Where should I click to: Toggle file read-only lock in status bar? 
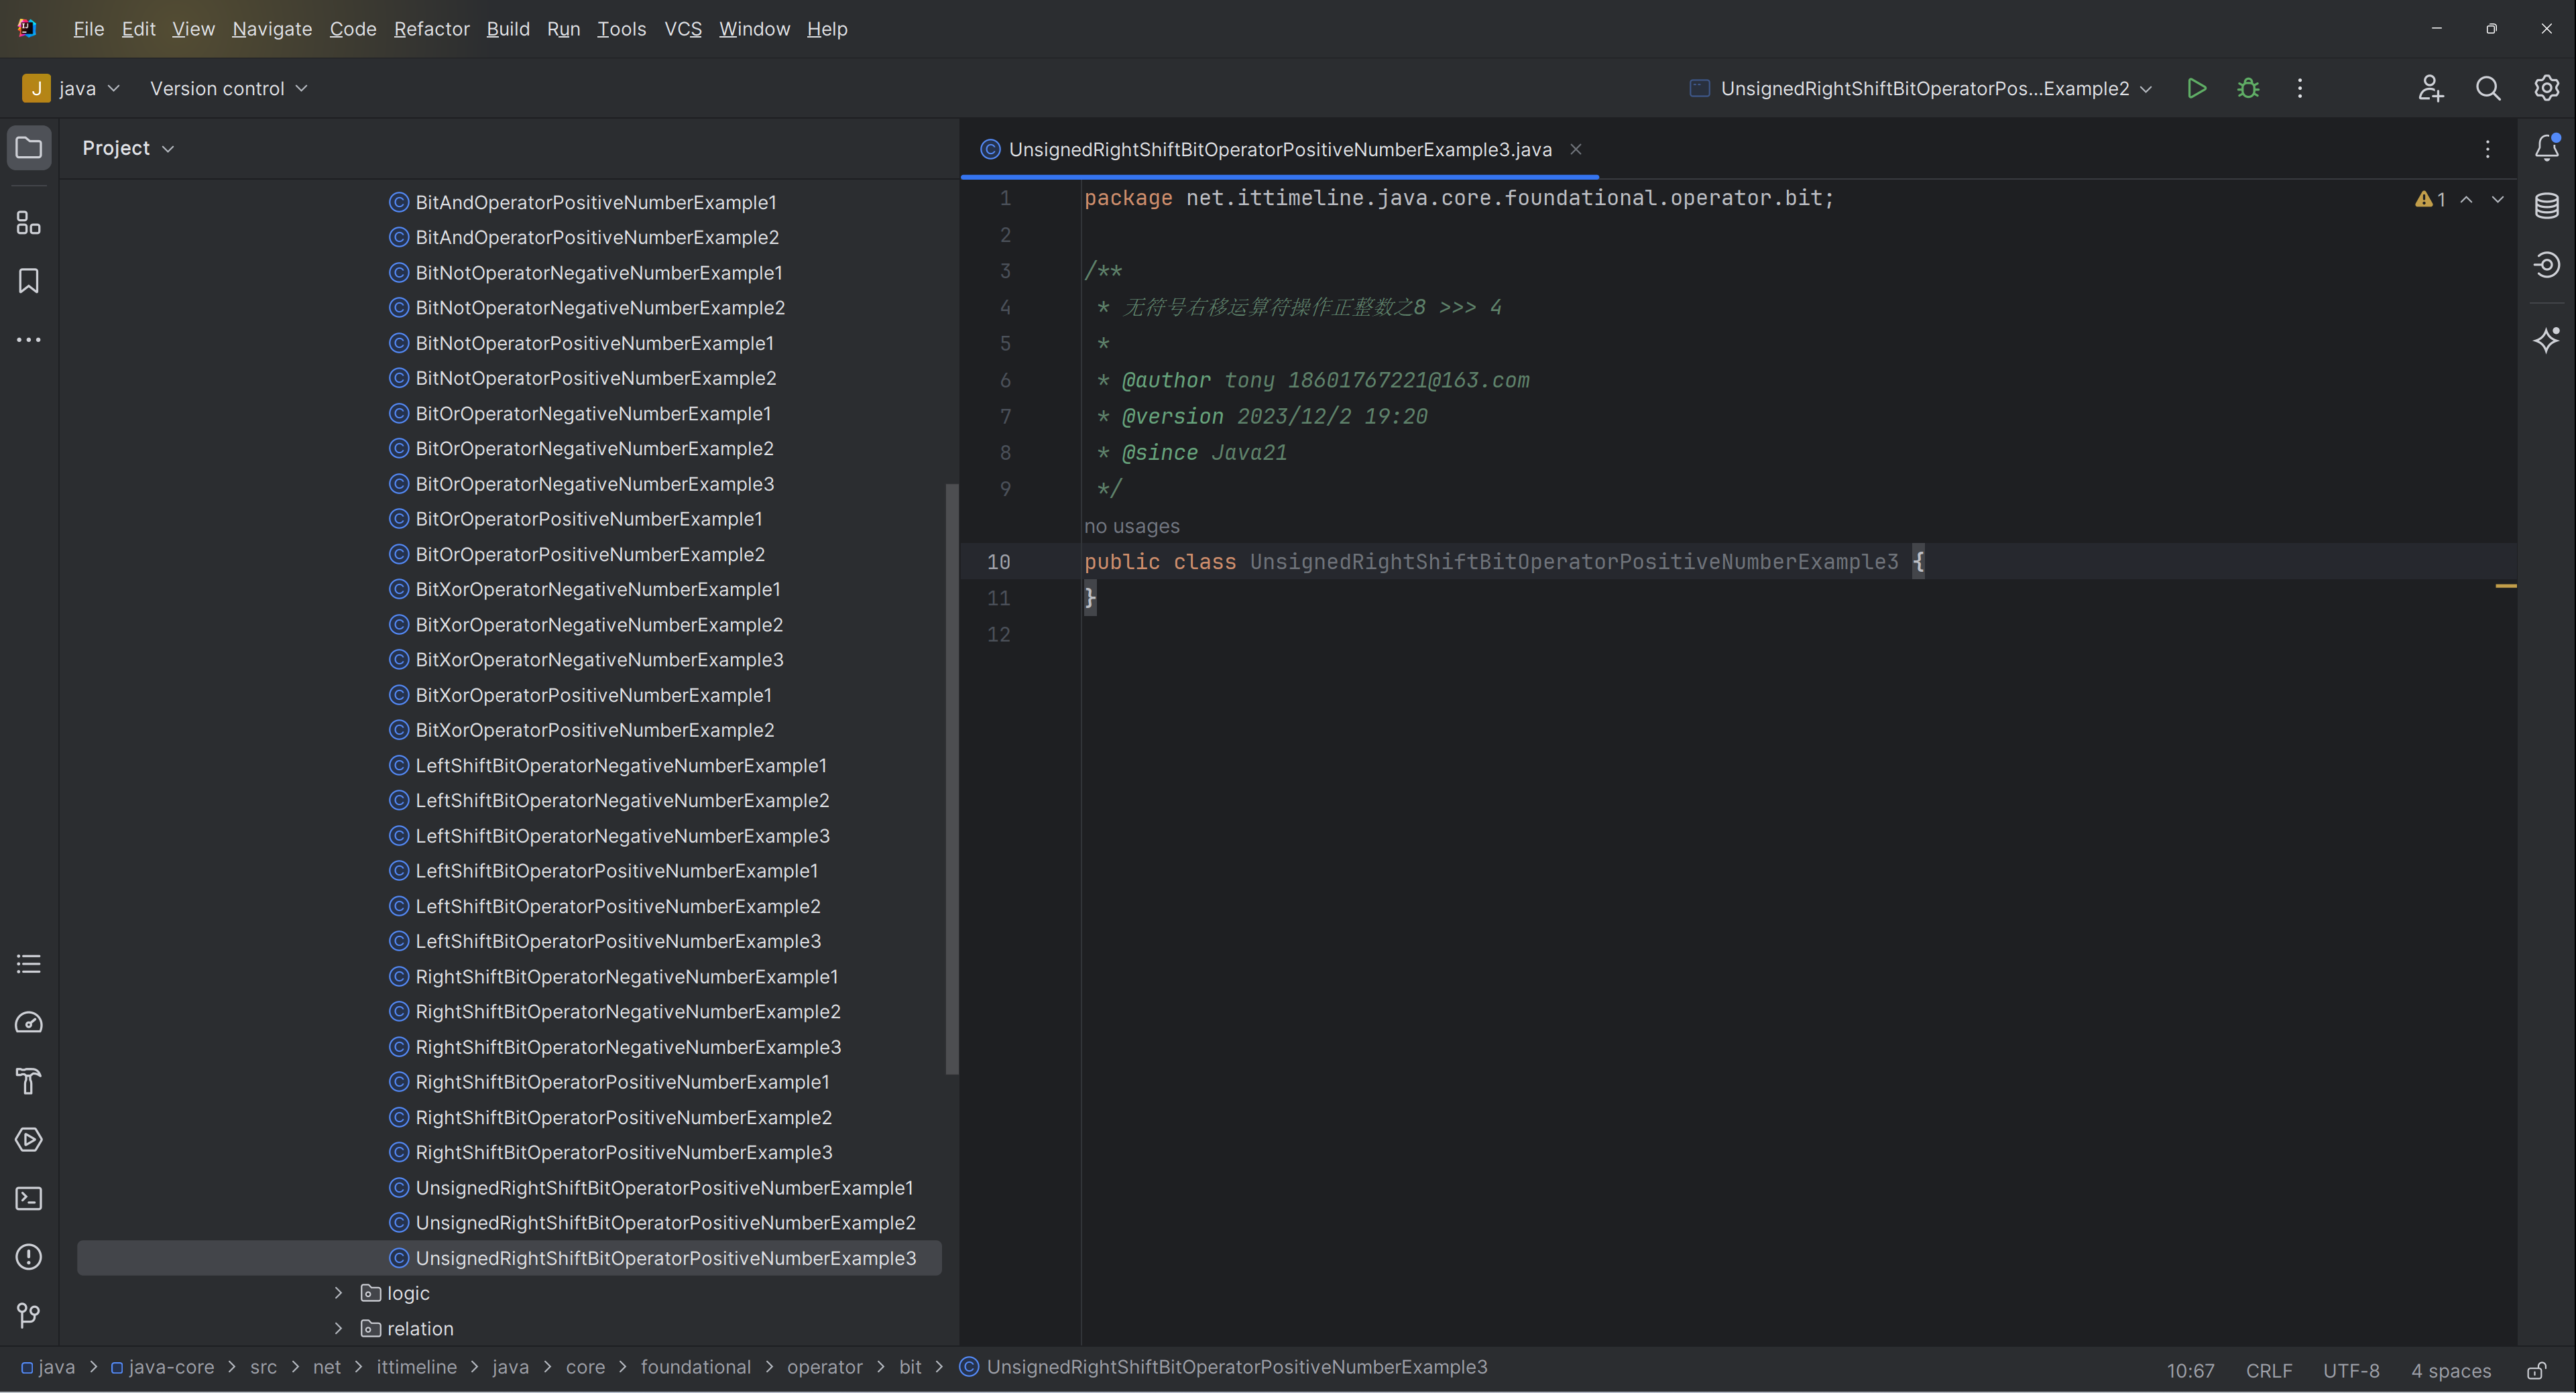(x=2537, y=1370)
